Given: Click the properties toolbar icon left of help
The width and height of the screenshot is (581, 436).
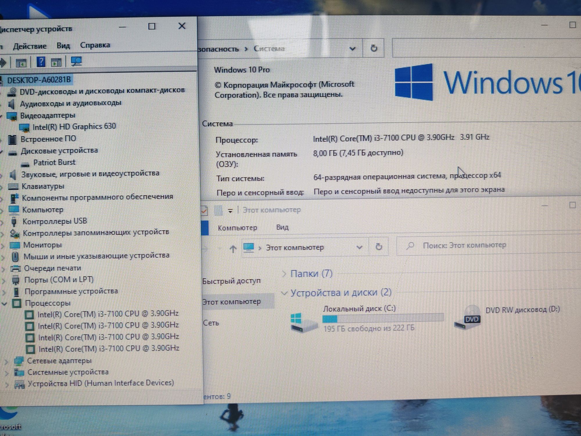Looking at the screenshot, I should tap(21, 62).
